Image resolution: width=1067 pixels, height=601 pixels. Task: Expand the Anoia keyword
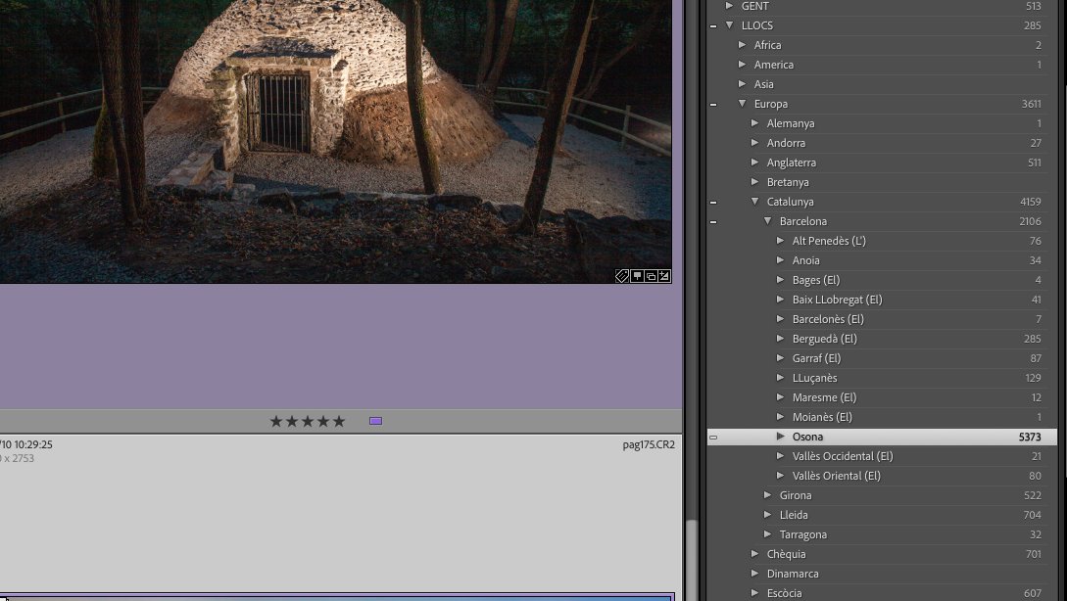(781, 260)
